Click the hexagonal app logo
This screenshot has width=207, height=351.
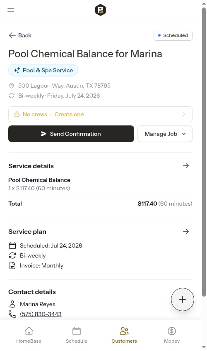coord(100,10)
